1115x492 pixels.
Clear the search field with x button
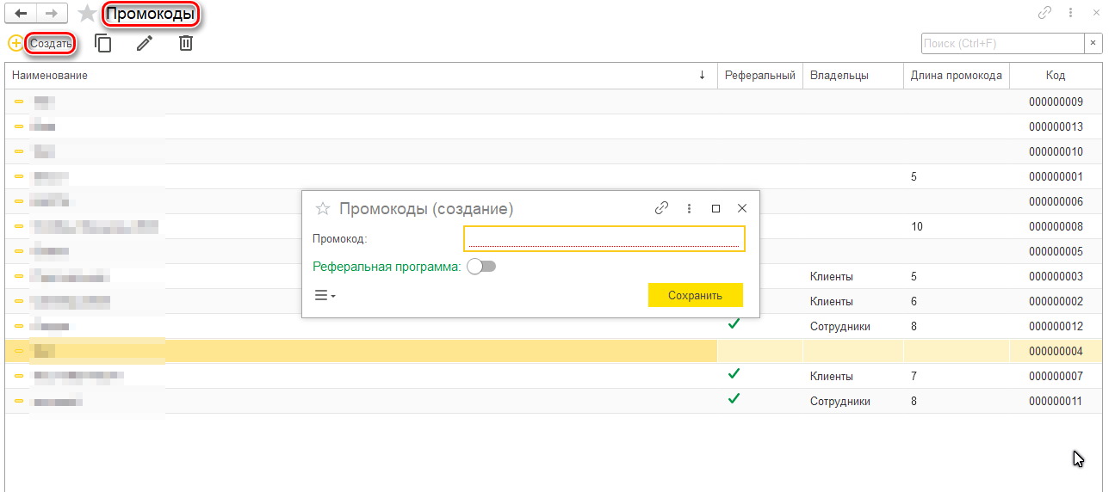[1093, 43]
